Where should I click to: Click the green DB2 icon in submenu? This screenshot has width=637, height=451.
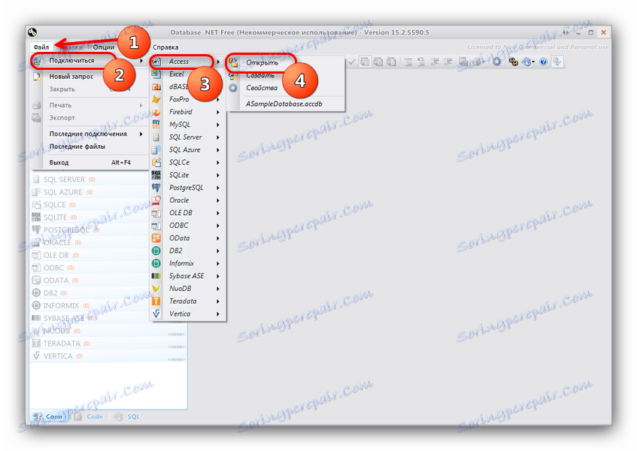pyautogui.click(x=156, y=250)
